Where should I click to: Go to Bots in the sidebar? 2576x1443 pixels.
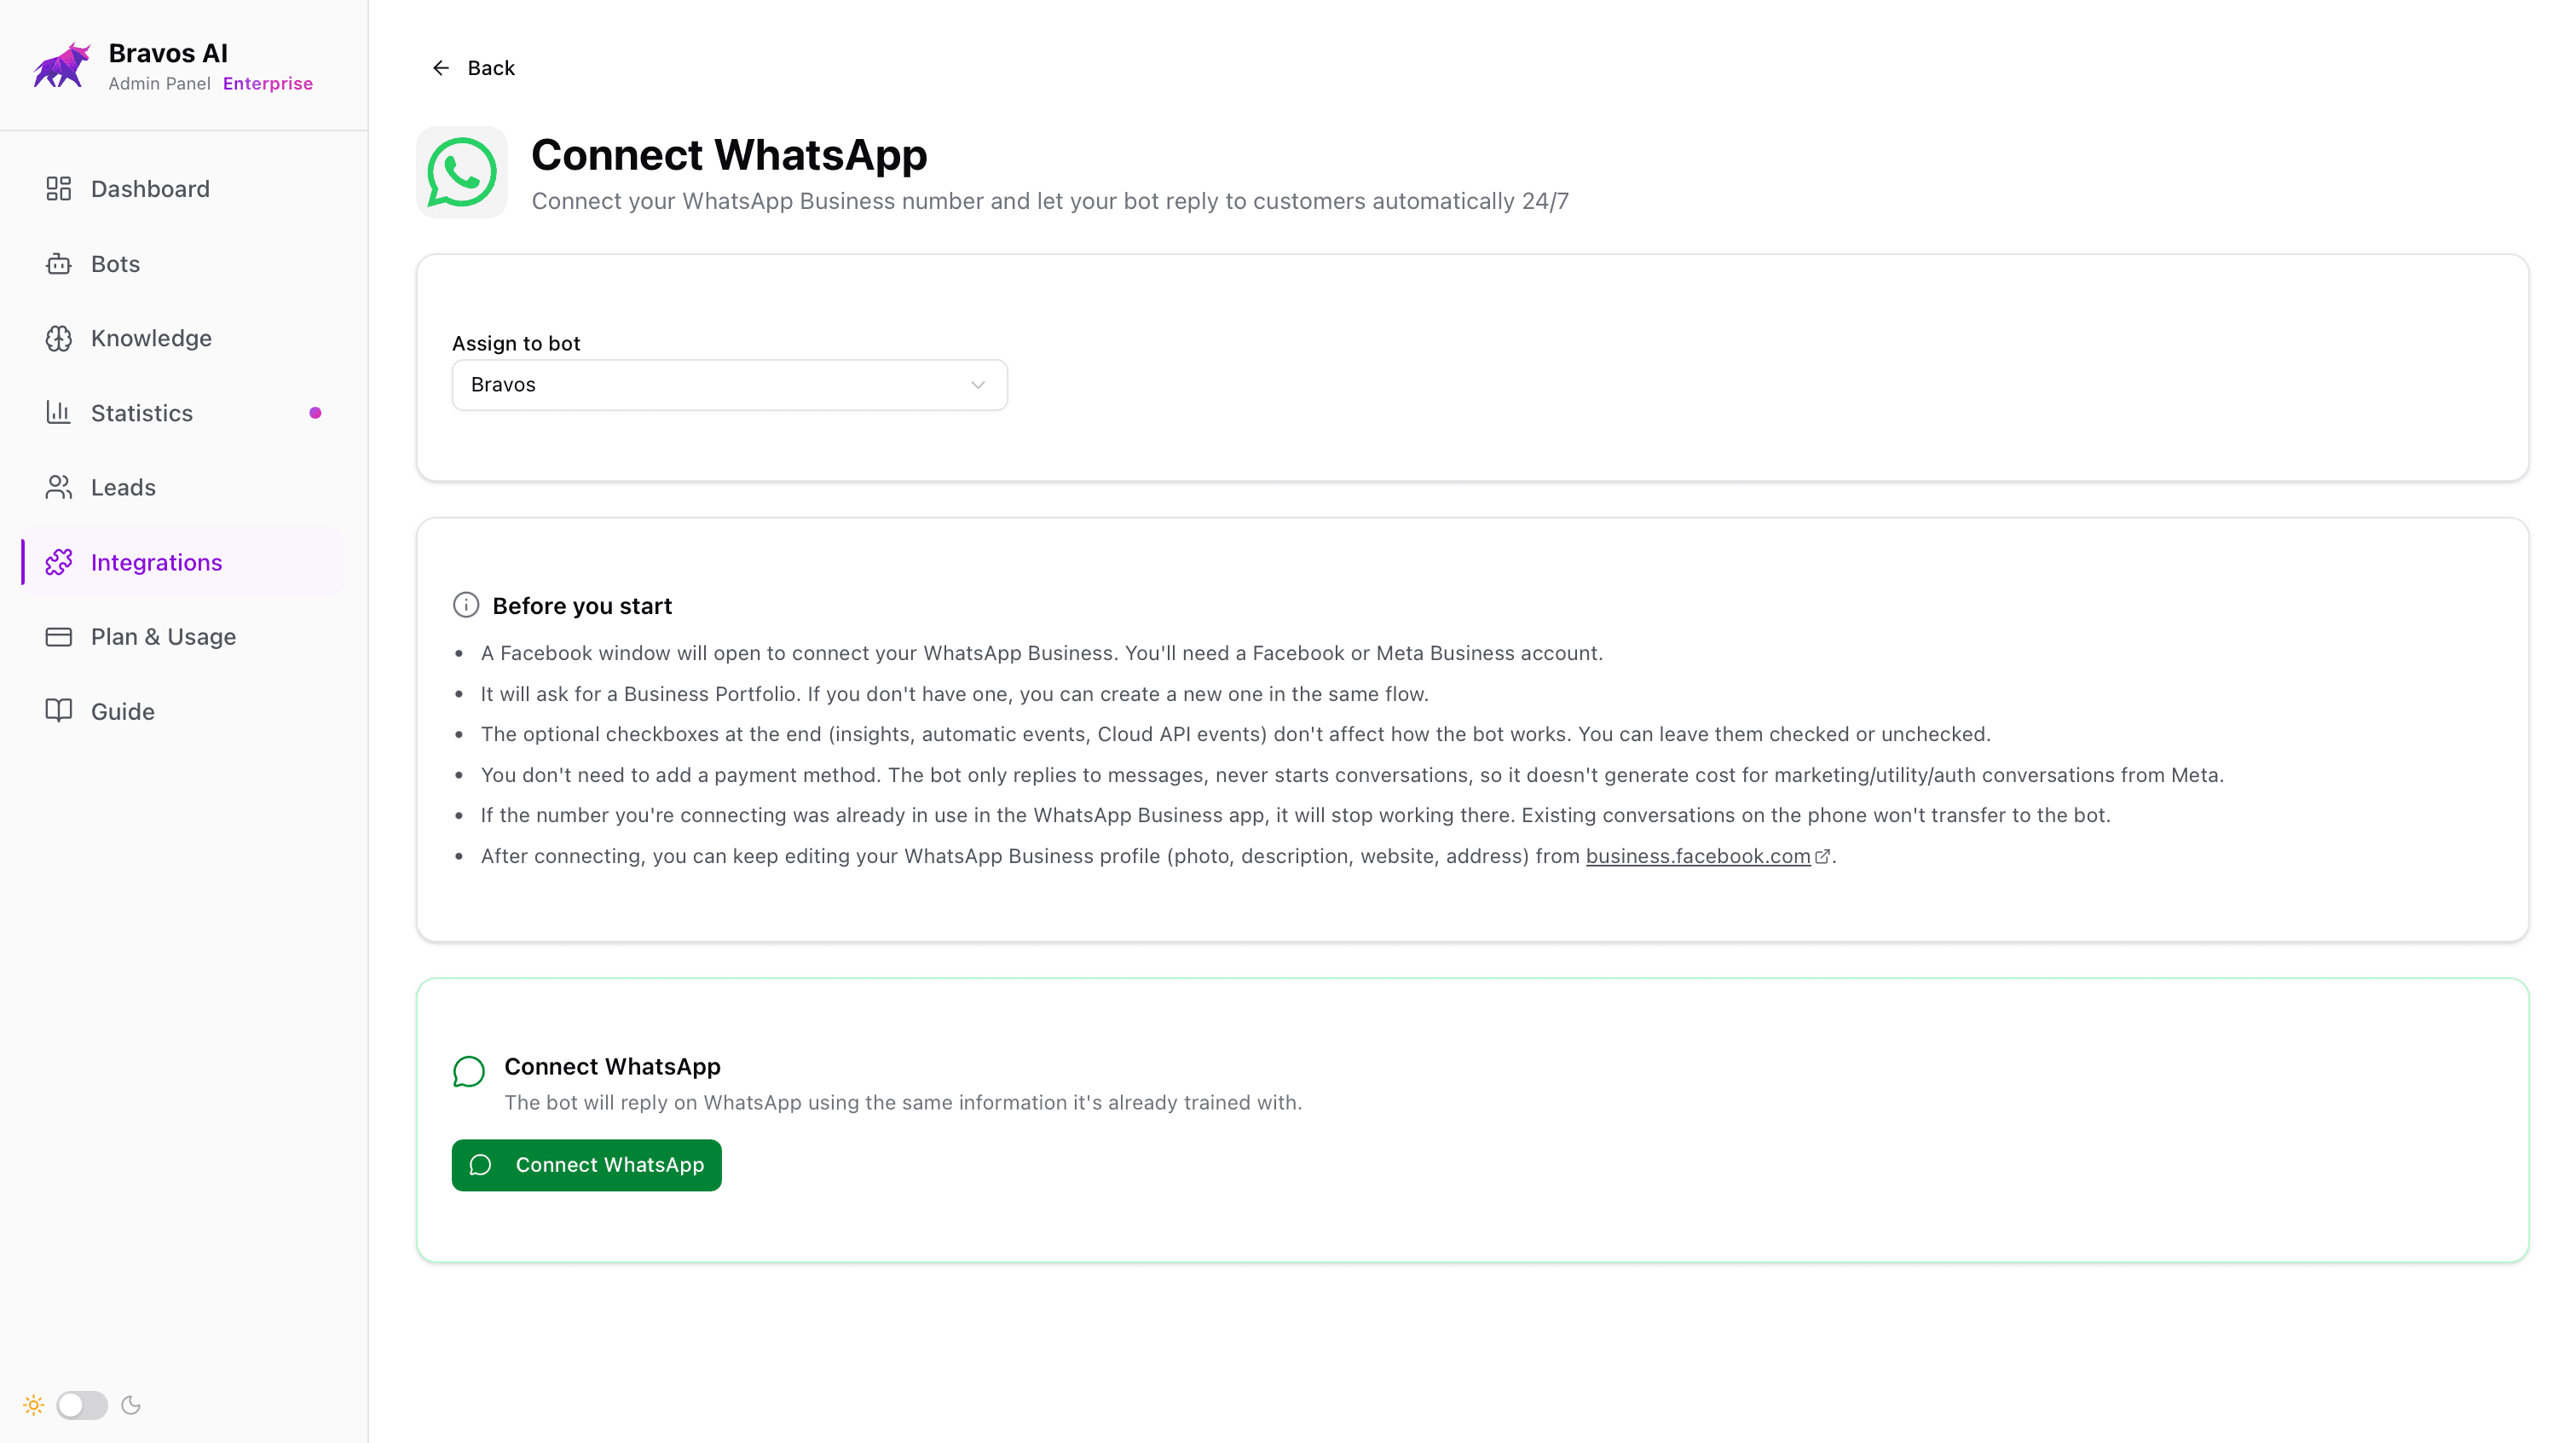tap(183, 264)
